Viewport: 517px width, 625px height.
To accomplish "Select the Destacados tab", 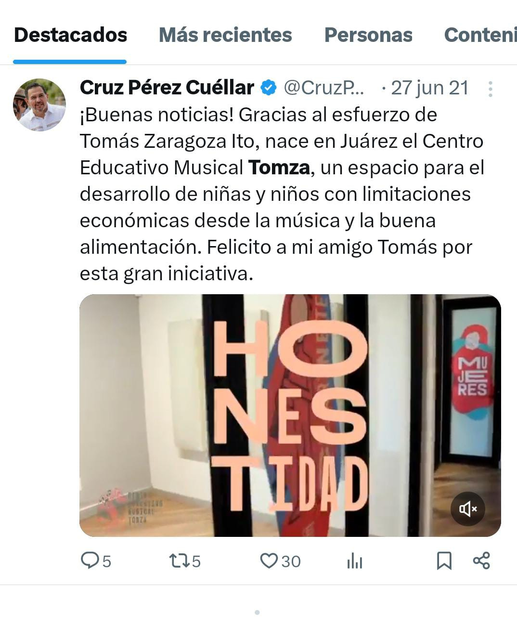I will point(70,35).
